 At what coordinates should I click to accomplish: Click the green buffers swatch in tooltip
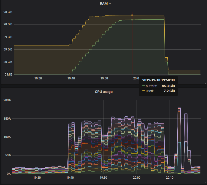144,86
